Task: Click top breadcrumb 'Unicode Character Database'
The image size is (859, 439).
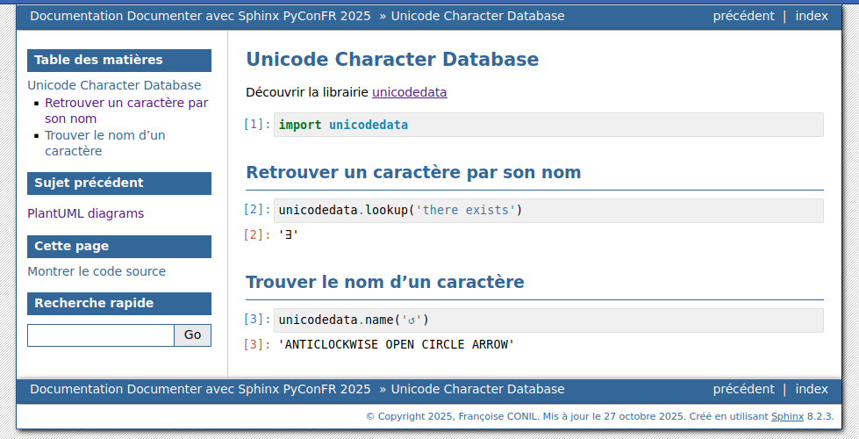Action: point(477,16)
